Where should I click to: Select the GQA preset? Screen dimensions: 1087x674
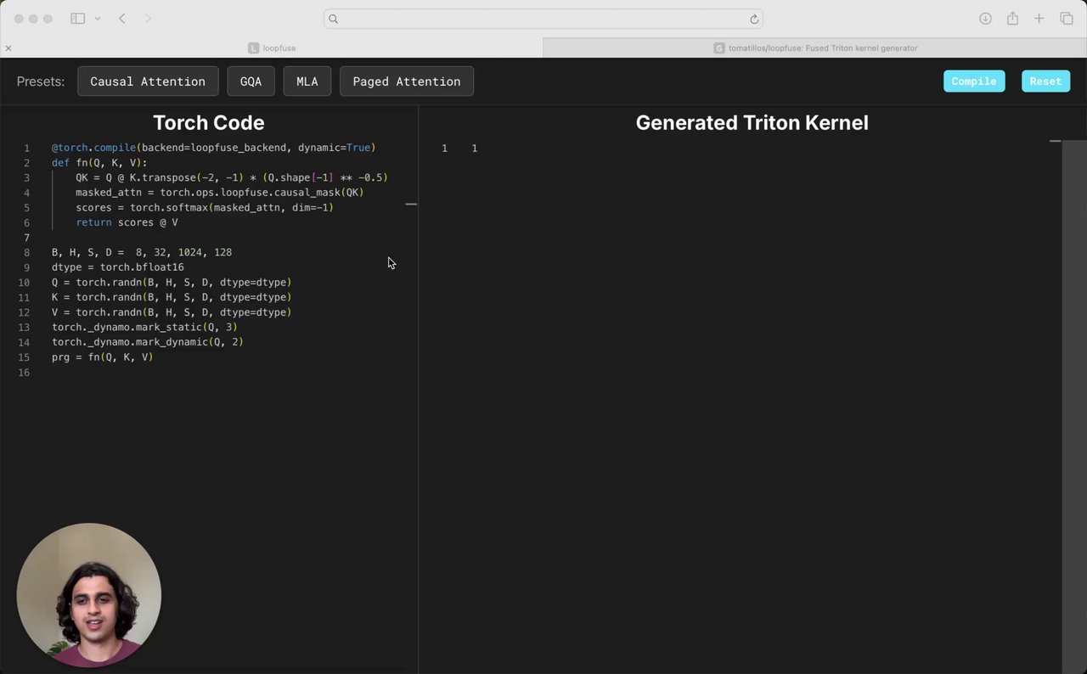pyautogui.click(x=251, y=81)
